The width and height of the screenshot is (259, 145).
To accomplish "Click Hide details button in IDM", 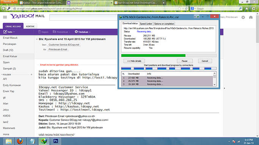I will pos(134,61).
